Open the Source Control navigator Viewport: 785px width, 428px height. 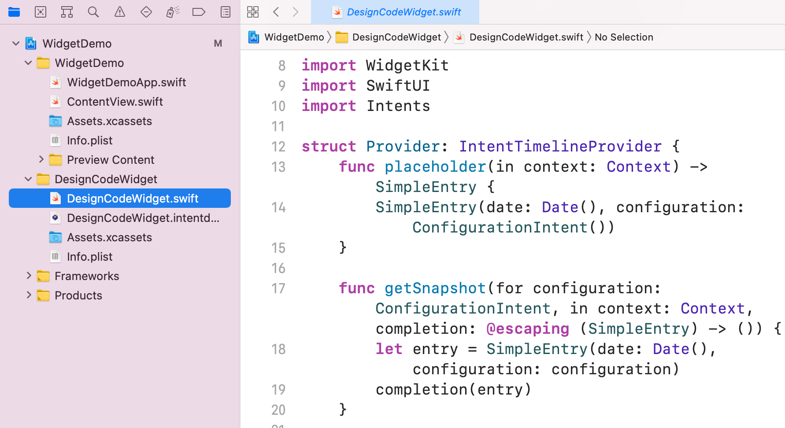click(x=41, y=12)
